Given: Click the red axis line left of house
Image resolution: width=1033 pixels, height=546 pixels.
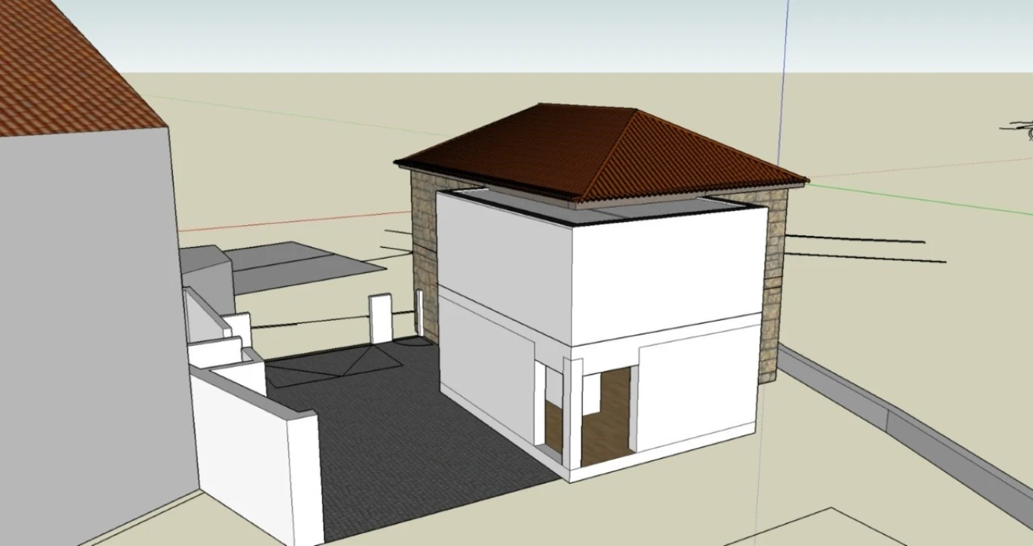Looking at the screenshot, I should tap(296, 221).
